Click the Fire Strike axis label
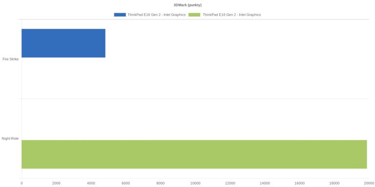The height and width of the screenshot is (187, 375). (11, 59)
